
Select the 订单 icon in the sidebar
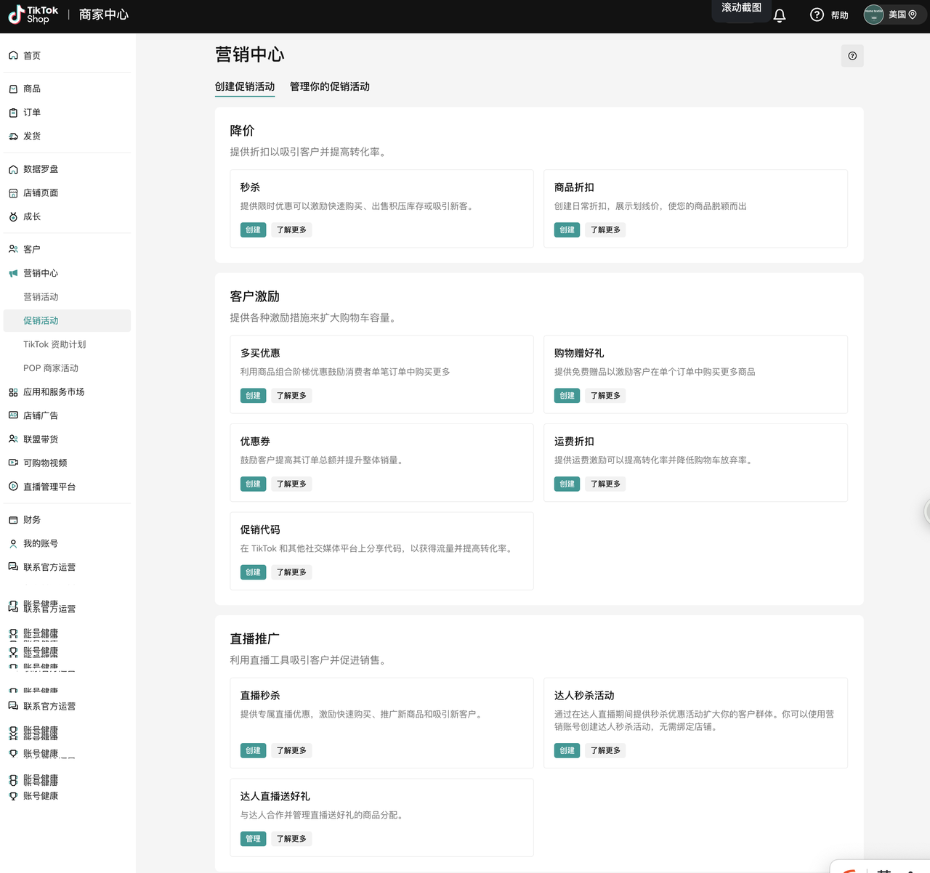click(x=30, y=112)
